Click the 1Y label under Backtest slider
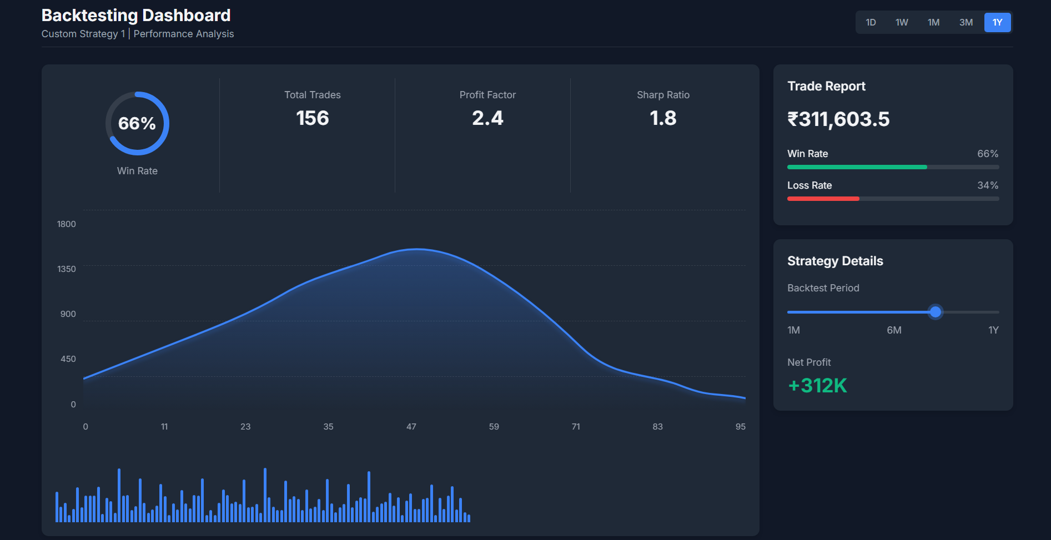This screenshot has width=1051, height=540. 993,330
